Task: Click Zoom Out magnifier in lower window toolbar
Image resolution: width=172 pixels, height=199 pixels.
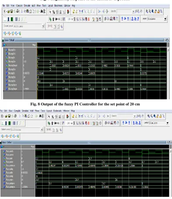Action: tap(151, 116)
